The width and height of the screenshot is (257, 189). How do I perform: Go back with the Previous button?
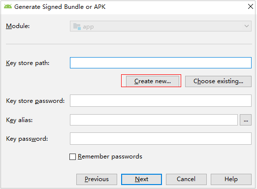pyautogui.click(x=96, y=179)
